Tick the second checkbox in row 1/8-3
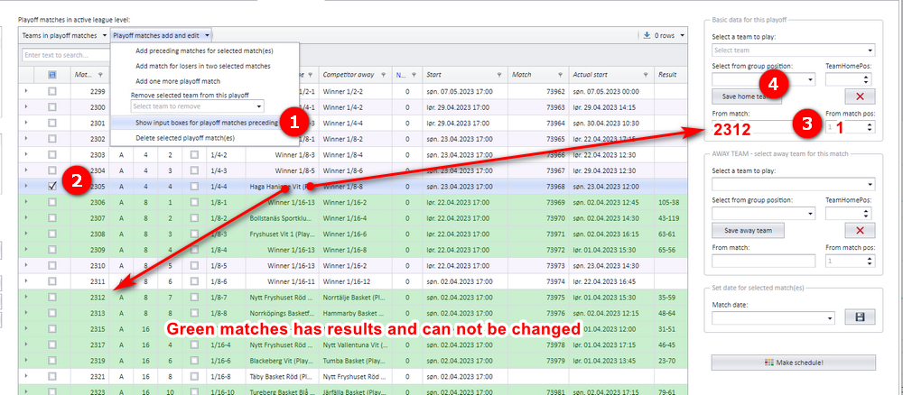This screenshot has width=903, height=395. [x=194, y=234]
